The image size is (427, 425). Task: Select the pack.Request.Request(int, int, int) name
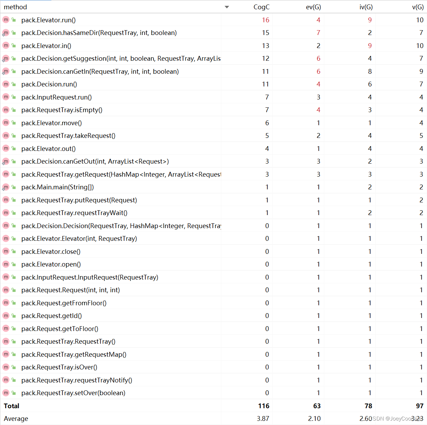pyautogui.click(x=71, y=290)
